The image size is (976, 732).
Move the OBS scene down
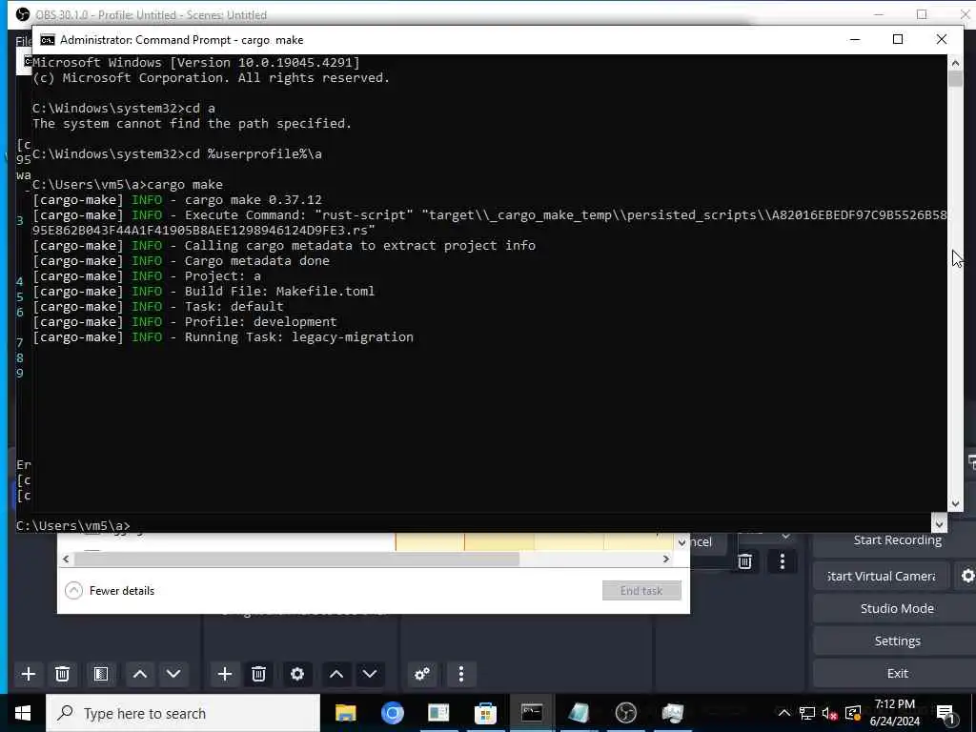173,674
